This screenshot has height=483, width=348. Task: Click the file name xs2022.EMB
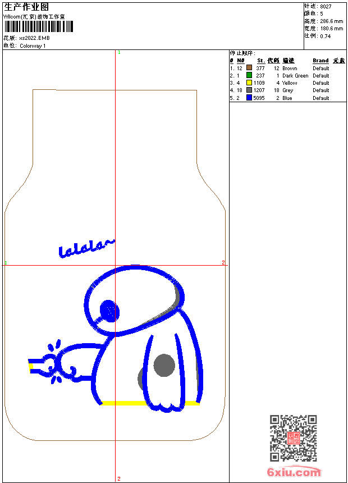tap(34, 38)
